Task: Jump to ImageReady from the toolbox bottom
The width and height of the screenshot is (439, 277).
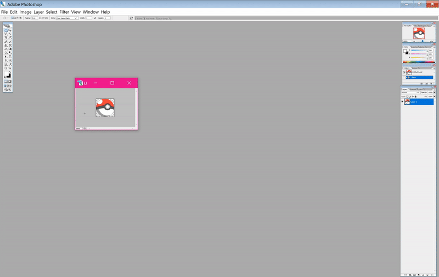Action: click(8, 89)
